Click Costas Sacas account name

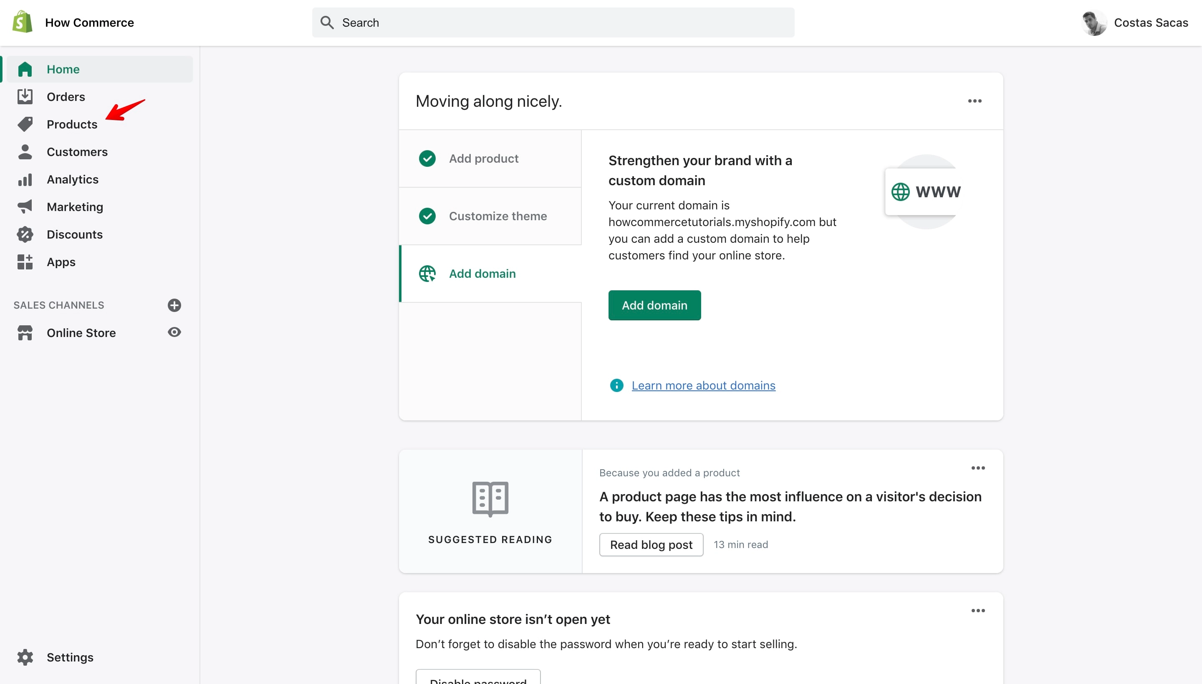point(1151,23)
